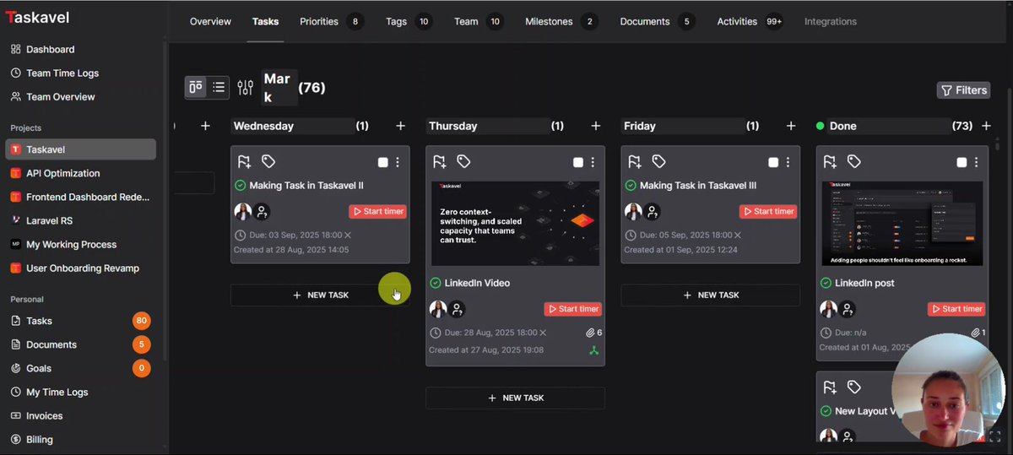The height and width of the screenshot is (455, 1013).
Task: Open LinkedIn Video thumbnail image
Action: [515, 224]
